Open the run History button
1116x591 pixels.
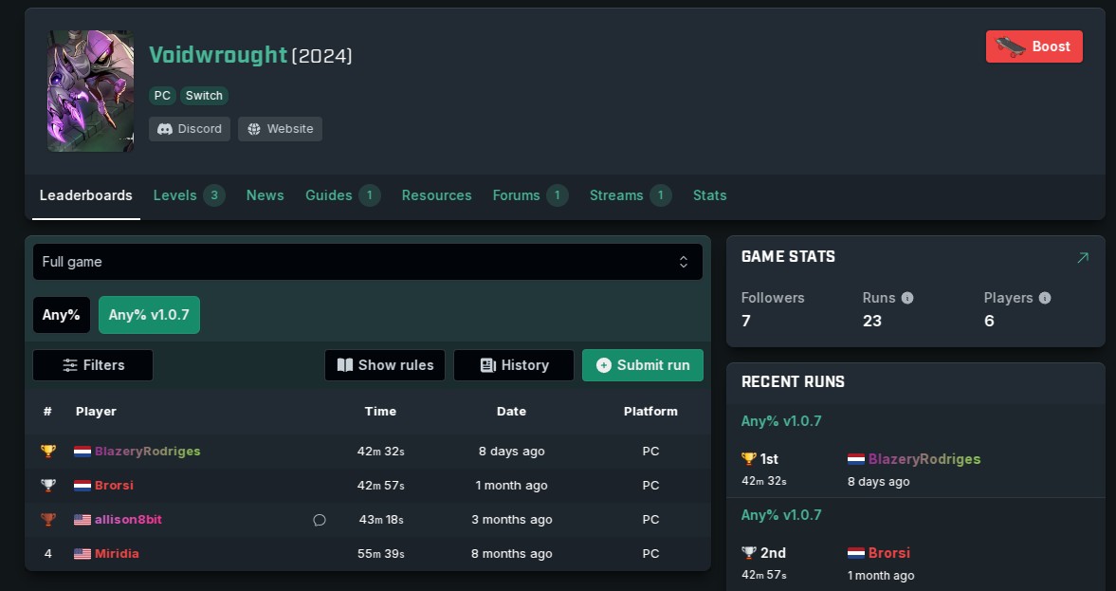(513, 365)
